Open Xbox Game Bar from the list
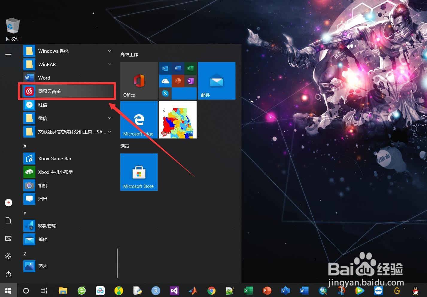The height and width of the screenshot is (297, 427). (x=67, y=159)
